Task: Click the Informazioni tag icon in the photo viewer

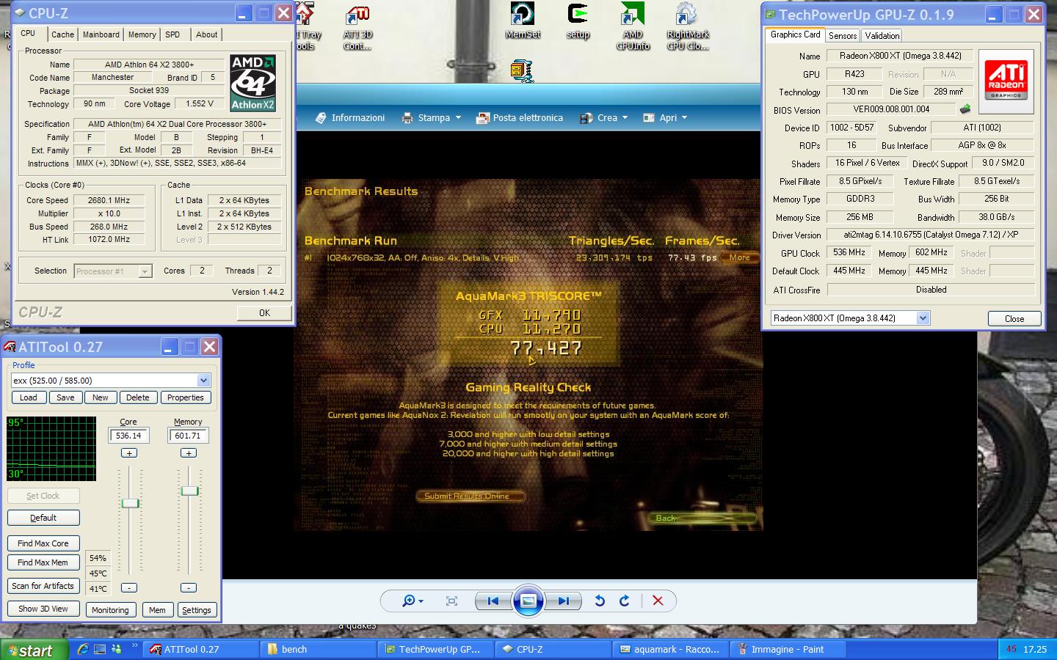Action: point(321,118)
